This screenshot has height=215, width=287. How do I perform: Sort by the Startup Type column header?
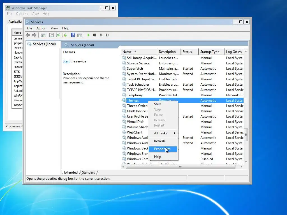click(211, 52)
